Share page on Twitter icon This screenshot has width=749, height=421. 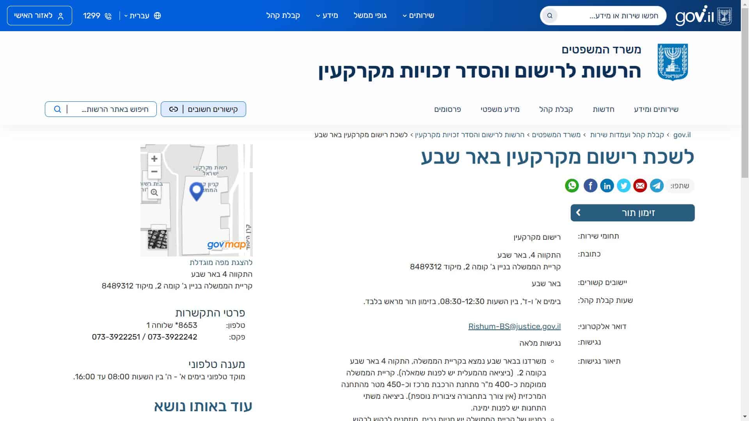click(623, 186)
